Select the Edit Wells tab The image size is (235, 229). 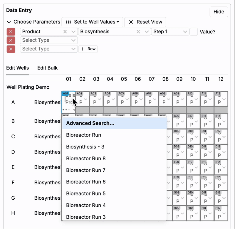click(18, 68)
